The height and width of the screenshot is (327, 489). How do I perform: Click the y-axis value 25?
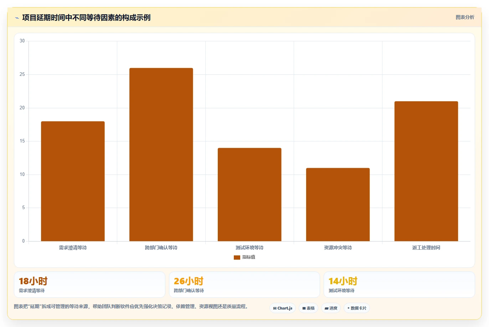point(22,74)
